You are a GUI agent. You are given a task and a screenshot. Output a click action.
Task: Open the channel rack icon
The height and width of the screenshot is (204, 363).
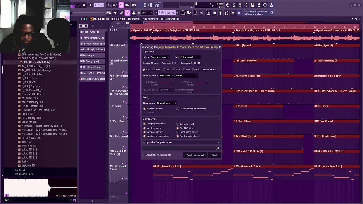(x=195, y=13)
